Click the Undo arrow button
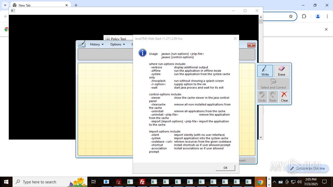This screenshot has height=187, width=333. [x=262, y=97]
